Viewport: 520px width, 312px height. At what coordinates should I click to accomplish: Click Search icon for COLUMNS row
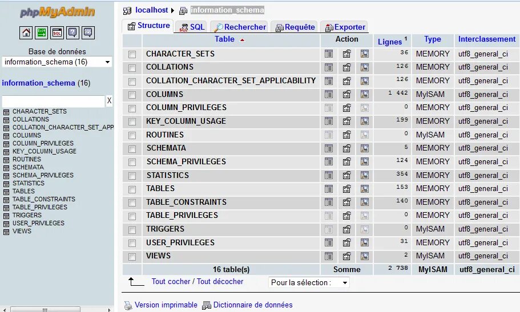365,94
